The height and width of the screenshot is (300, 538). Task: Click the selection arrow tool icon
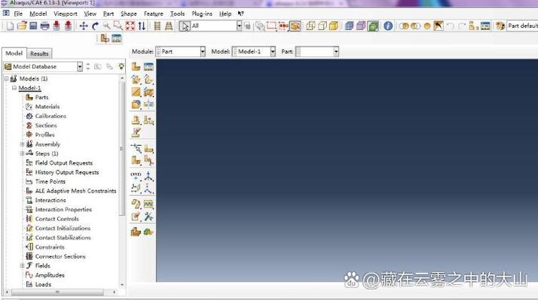pos(185,26)
